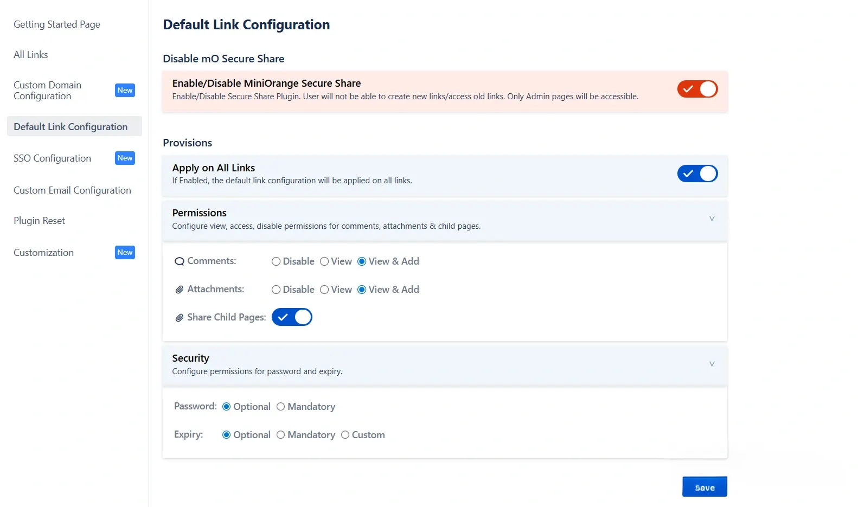This screenshot has height=507, width=858.
Task: Click the Default Link Configuration page heading
Action: (246, 24)
